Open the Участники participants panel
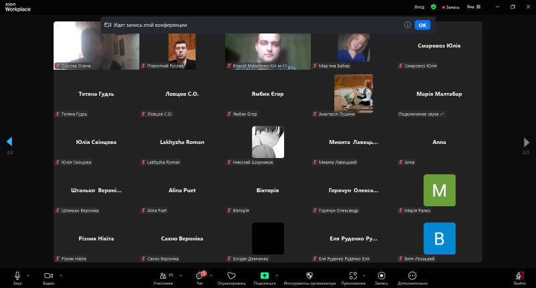This screenshot has height=288, width=536. (x=161, y=275)
